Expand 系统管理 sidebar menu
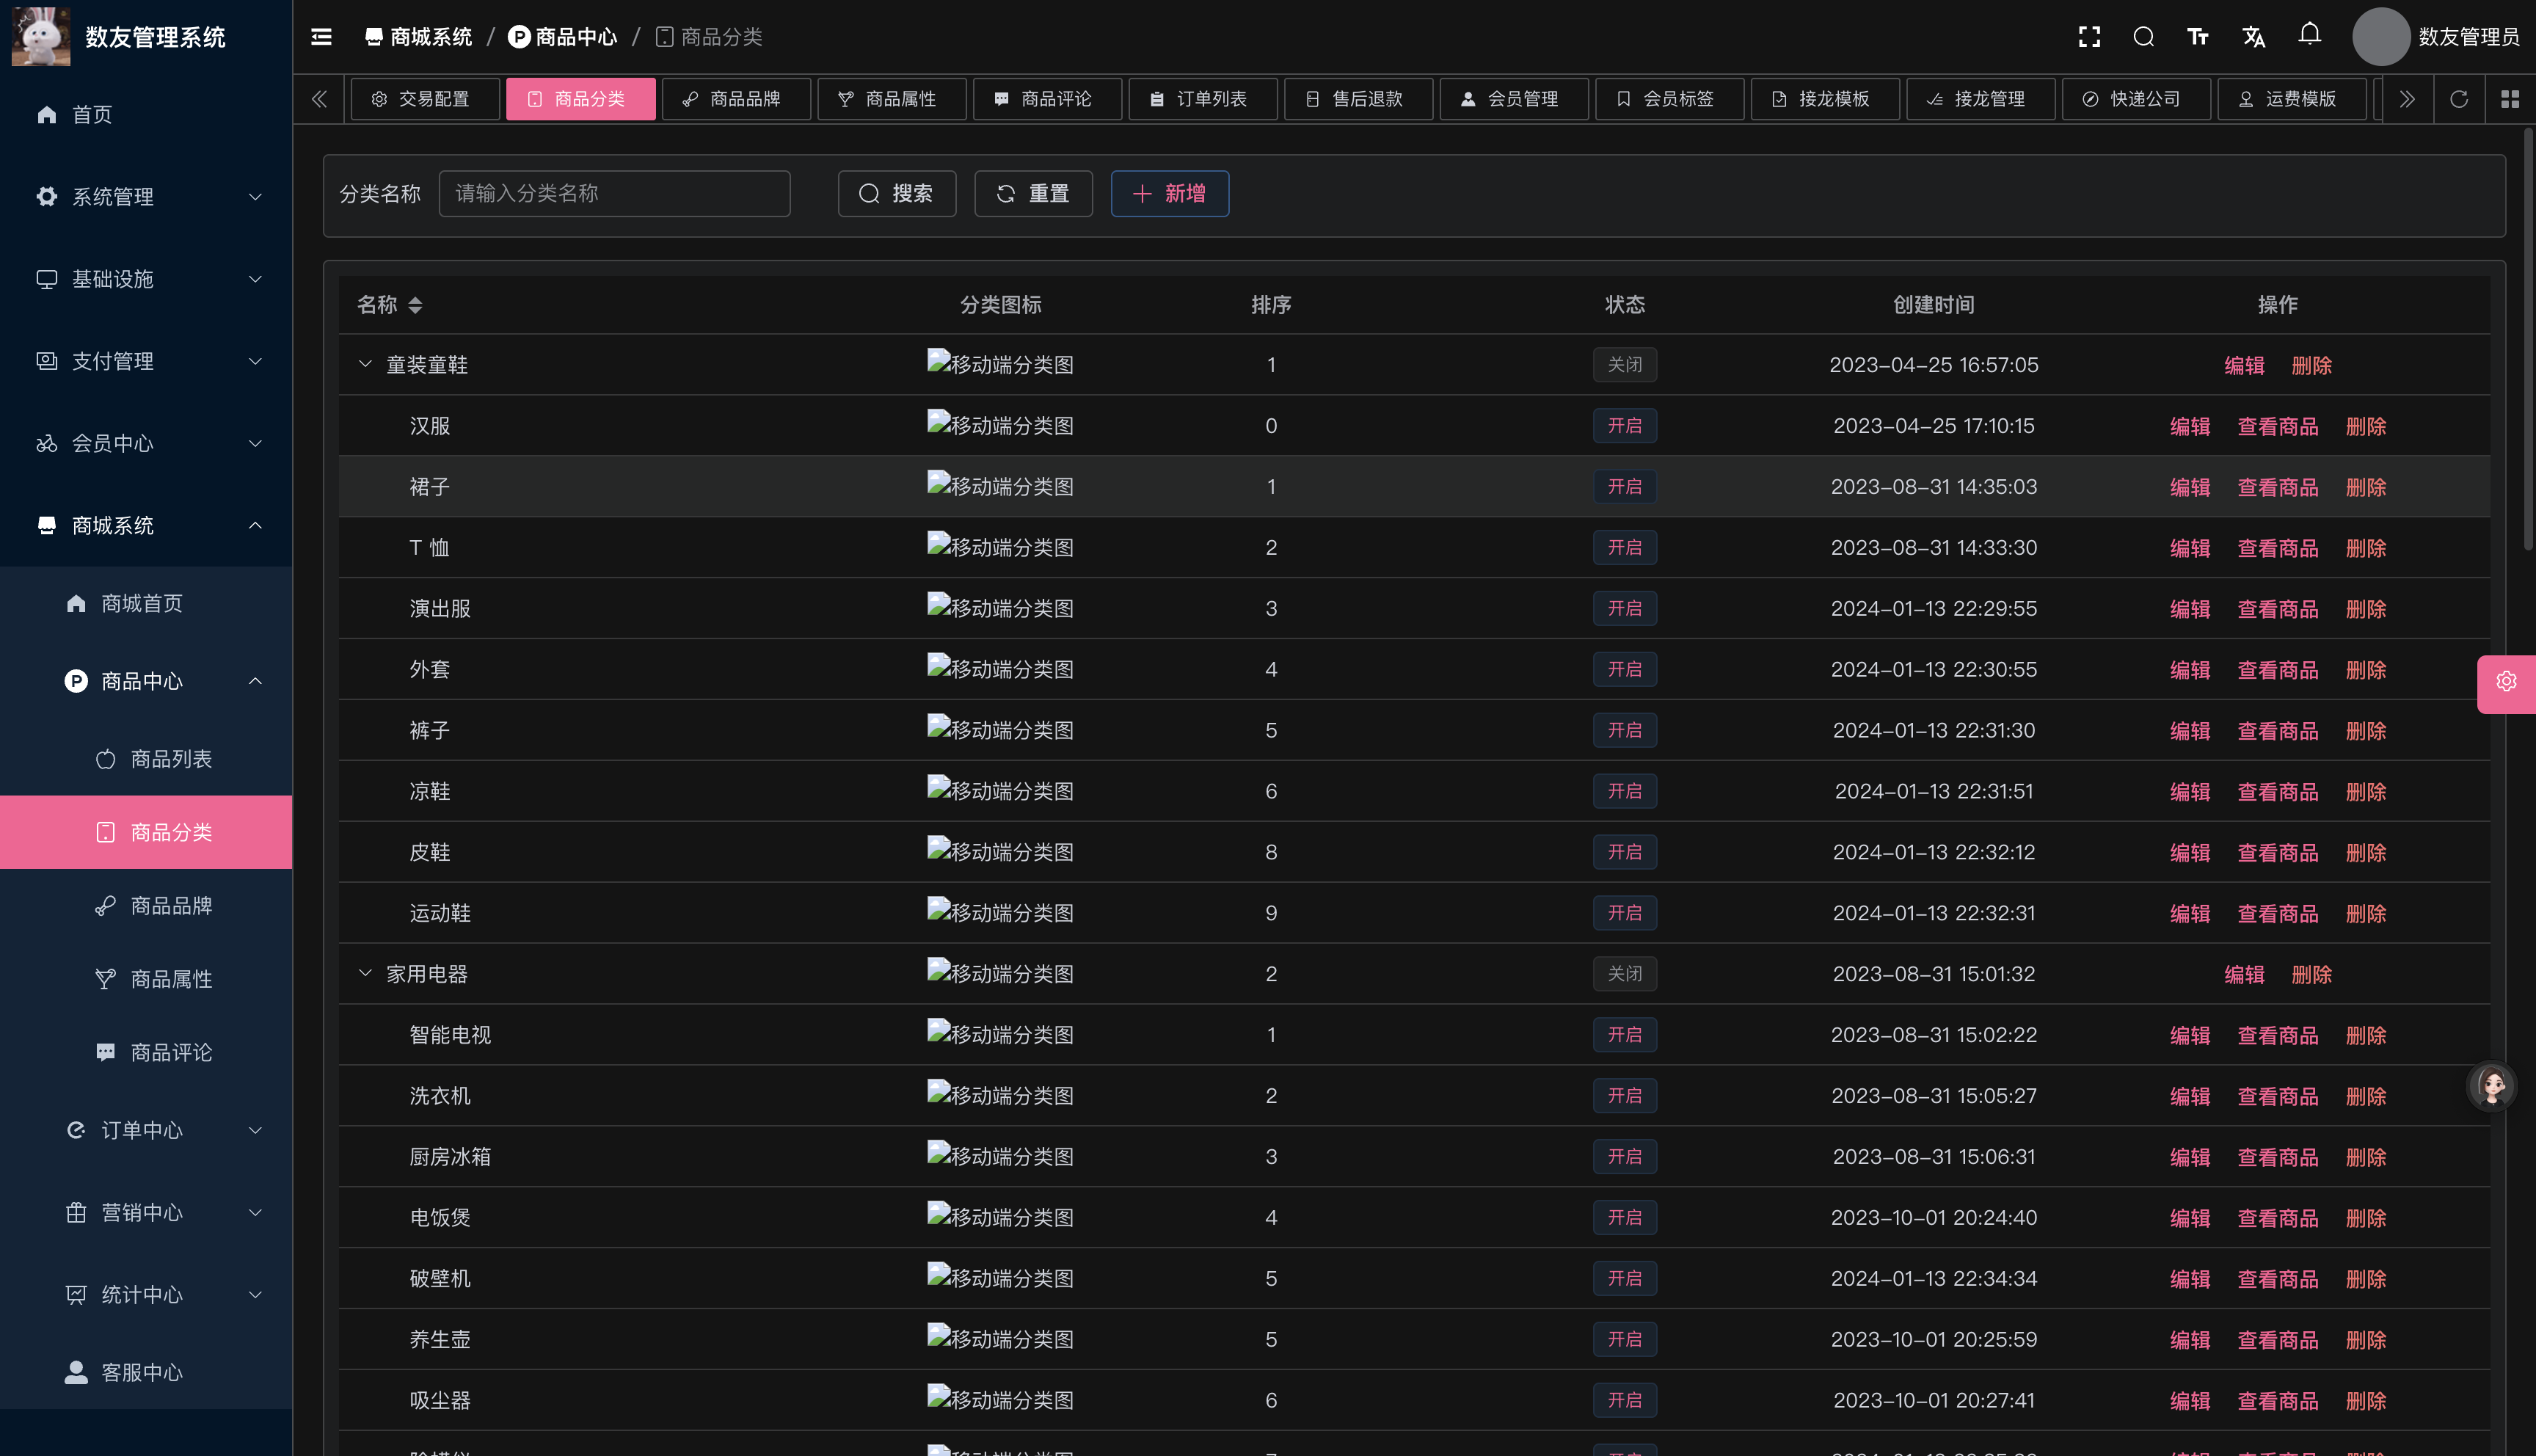 pyautogui.click(x=146, y=197)
